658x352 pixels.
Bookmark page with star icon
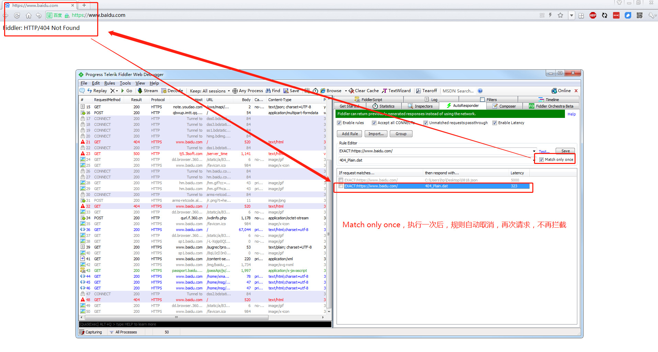click(x=560, y=15)
